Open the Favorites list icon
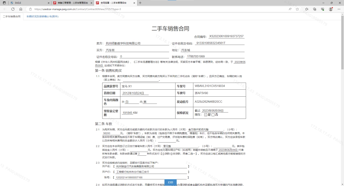Viewport: 344px width, 186px height. click(x=307, y=9)
